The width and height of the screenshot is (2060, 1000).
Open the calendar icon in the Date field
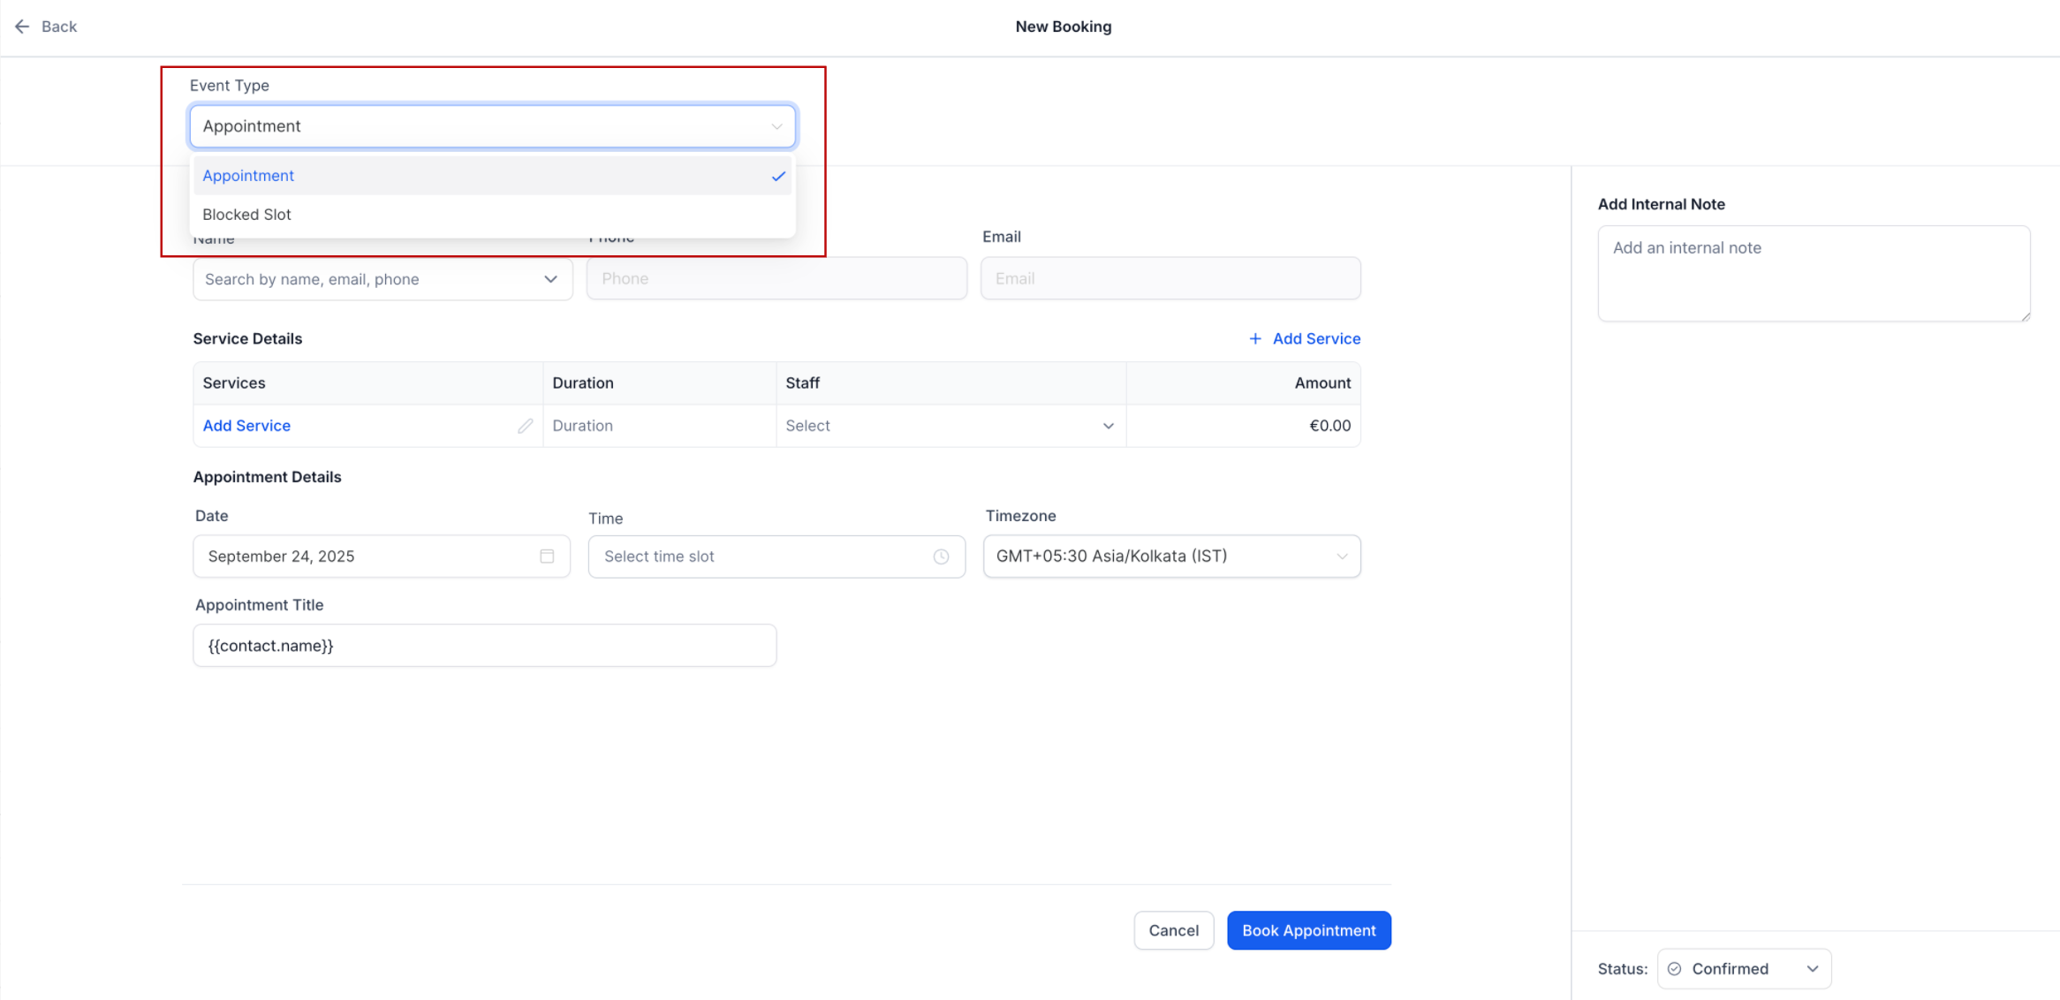(547, 556)
